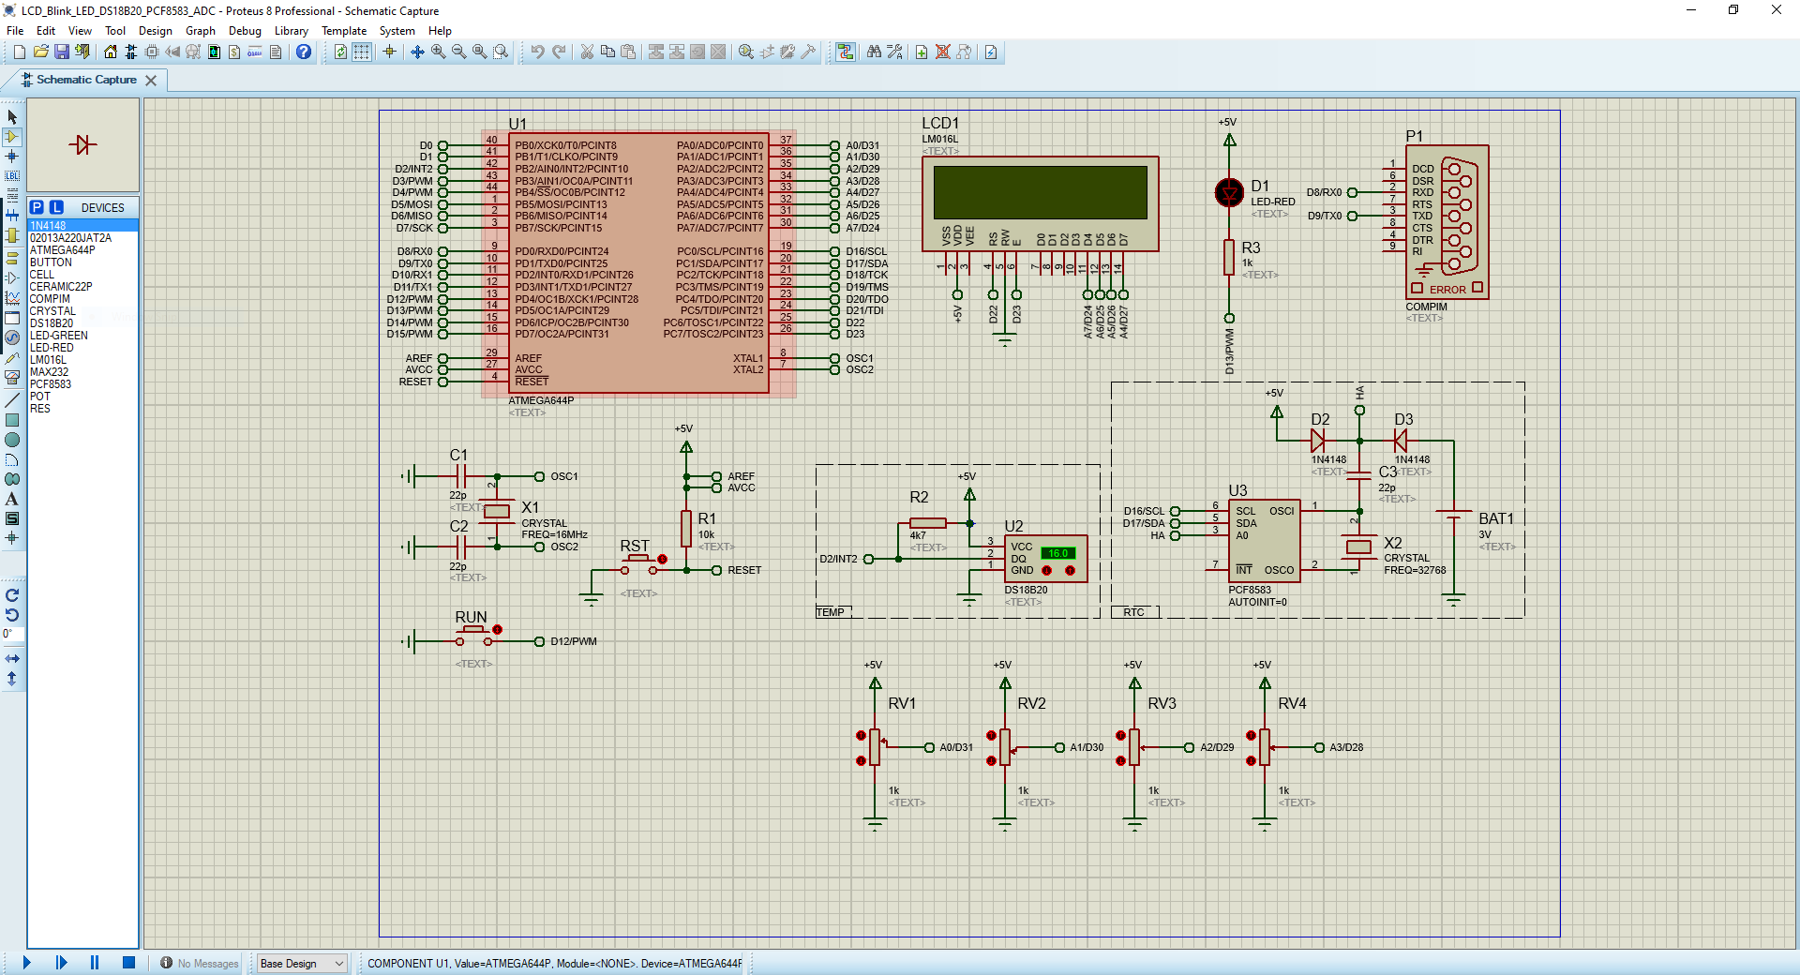This screenshot has width=1800, height=975.
Task: Choose Selection Mode arrow tool
Action: coord(12,117)
